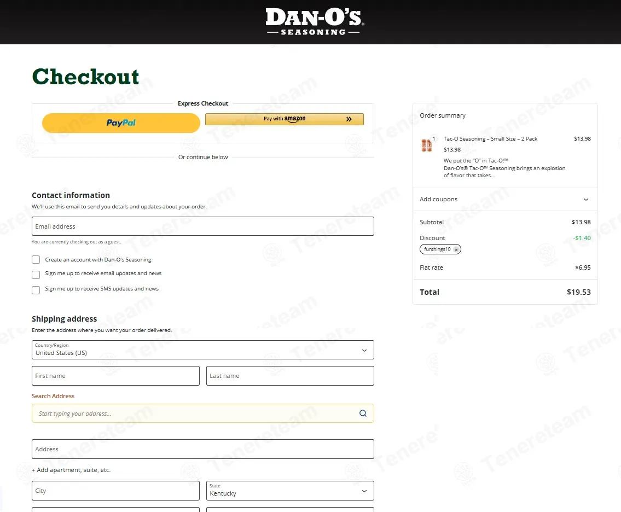This screenshot has width=621, height=512.
Task: Pay with PayPal express checkout
Action: click(121, 123)
